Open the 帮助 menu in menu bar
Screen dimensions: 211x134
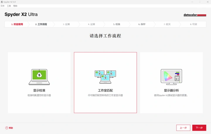pyautogui.click(x=15, y=6)
